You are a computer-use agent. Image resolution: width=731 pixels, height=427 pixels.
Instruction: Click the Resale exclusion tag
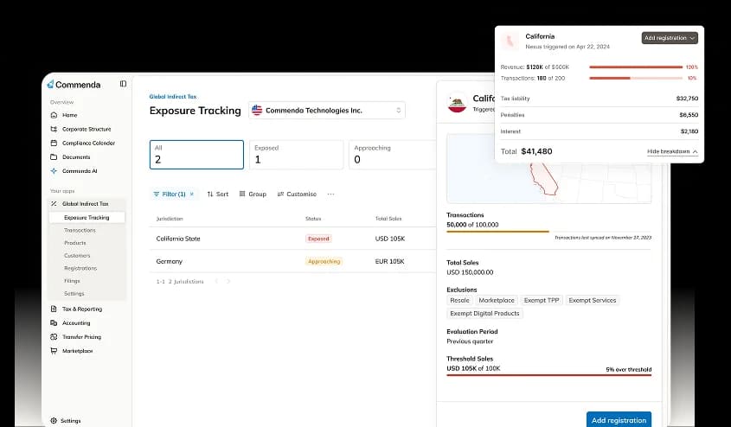tap(459, 300)
